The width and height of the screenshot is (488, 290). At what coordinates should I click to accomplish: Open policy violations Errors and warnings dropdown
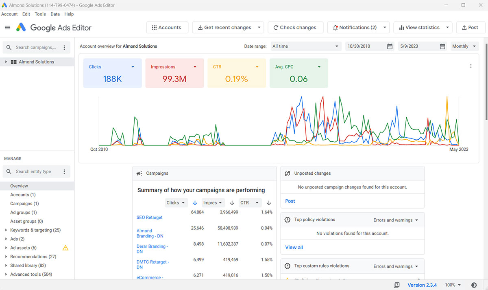396,220
